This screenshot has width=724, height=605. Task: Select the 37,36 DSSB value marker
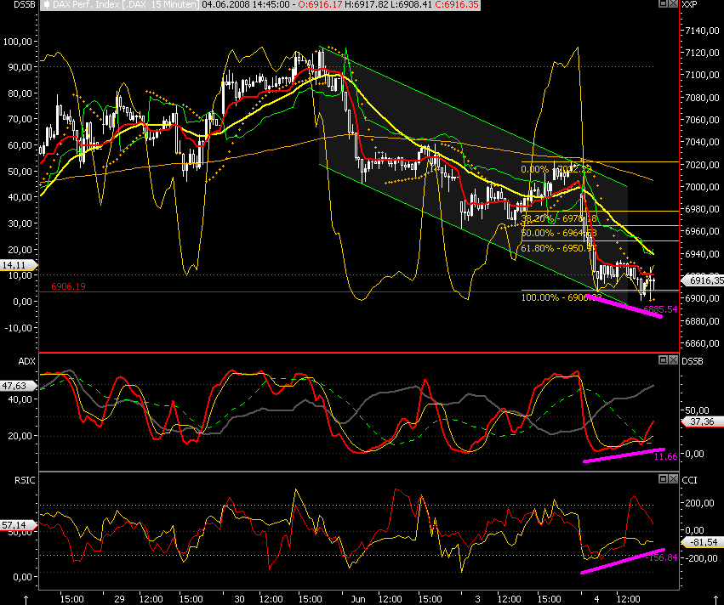[702, 421]
